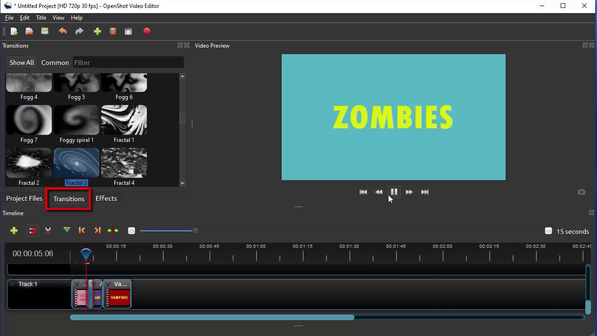Save current frame with the camera icon
597x336 pixels.
582,192
